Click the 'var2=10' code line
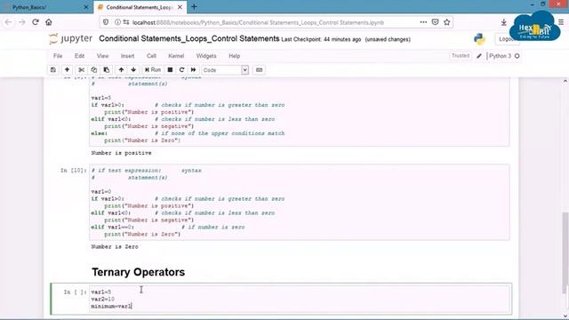569x320 pixels. click(103, 300)
